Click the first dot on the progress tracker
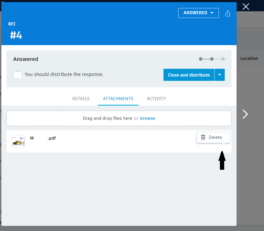Viewport: 264px width, 231px height. click(x=201, y=59)
